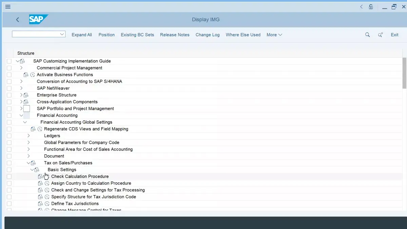The image size is (407, 229).
Task: Tick checkbox for Basic Settings row
Action: click(x=9, y=170)
